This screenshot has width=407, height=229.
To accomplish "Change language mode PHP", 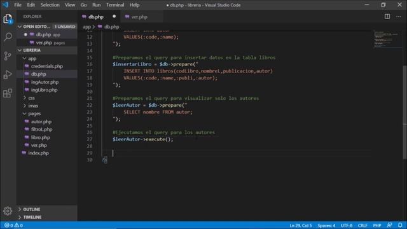I will (377, 225).
